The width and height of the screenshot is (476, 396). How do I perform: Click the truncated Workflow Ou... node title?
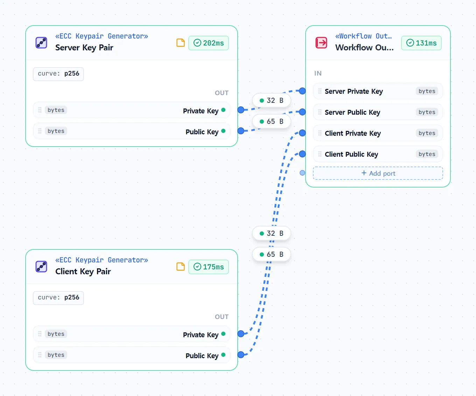click(x=364, y=48)
